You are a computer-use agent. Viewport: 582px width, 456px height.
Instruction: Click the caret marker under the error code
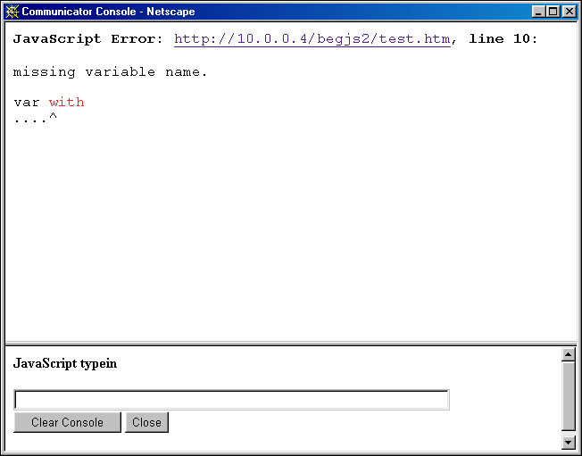coord(53,118)
